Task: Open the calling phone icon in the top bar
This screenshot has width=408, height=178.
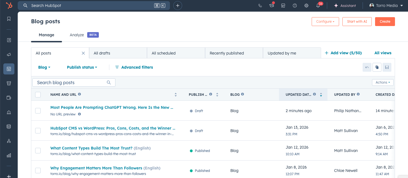Action: 260,5
